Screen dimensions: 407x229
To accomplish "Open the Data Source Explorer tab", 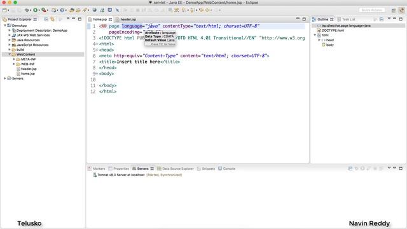I will point(178,169).
